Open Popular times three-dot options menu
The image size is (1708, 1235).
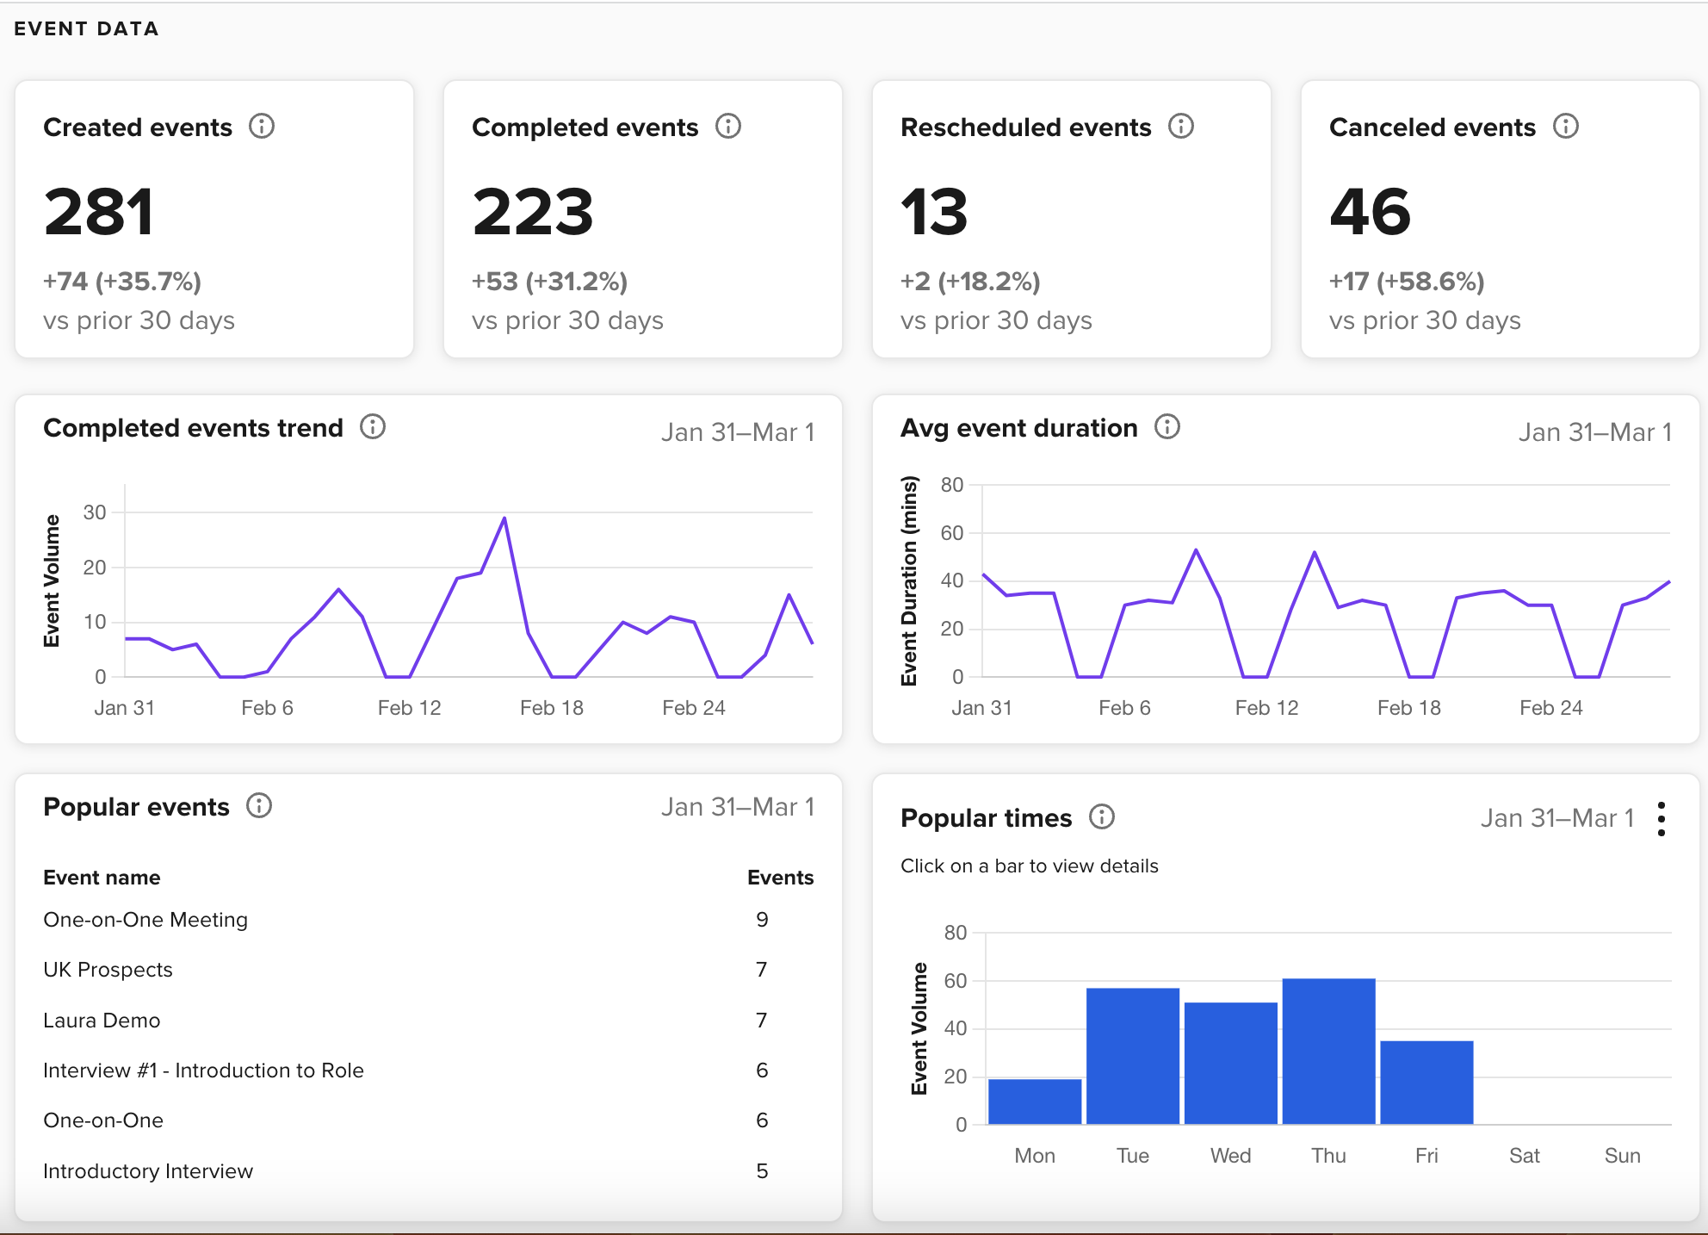pyautogui.click(x=1662, y=819)
